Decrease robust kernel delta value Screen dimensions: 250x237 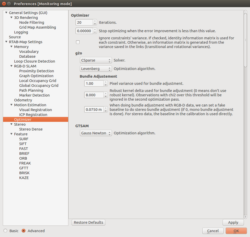click(106, 97)
